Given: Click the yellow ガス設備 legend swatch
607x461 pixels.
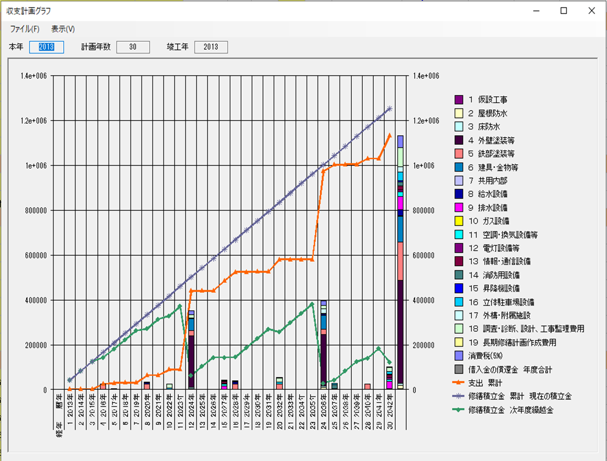Looking at the screenshot, I should 459,221.
